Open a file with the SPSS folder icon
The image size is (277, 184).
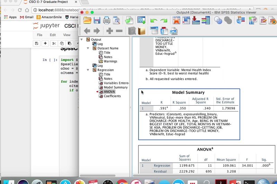coord(87,20)
